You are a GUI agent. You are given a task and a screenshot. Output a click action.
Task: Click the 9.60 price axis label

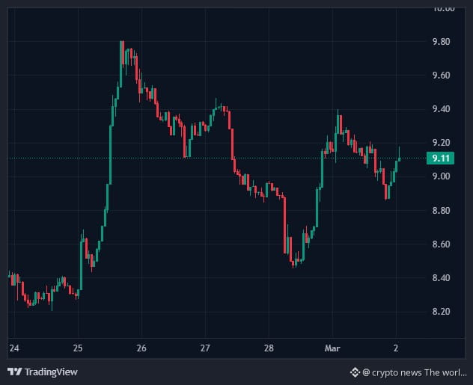tap(441, 76)
